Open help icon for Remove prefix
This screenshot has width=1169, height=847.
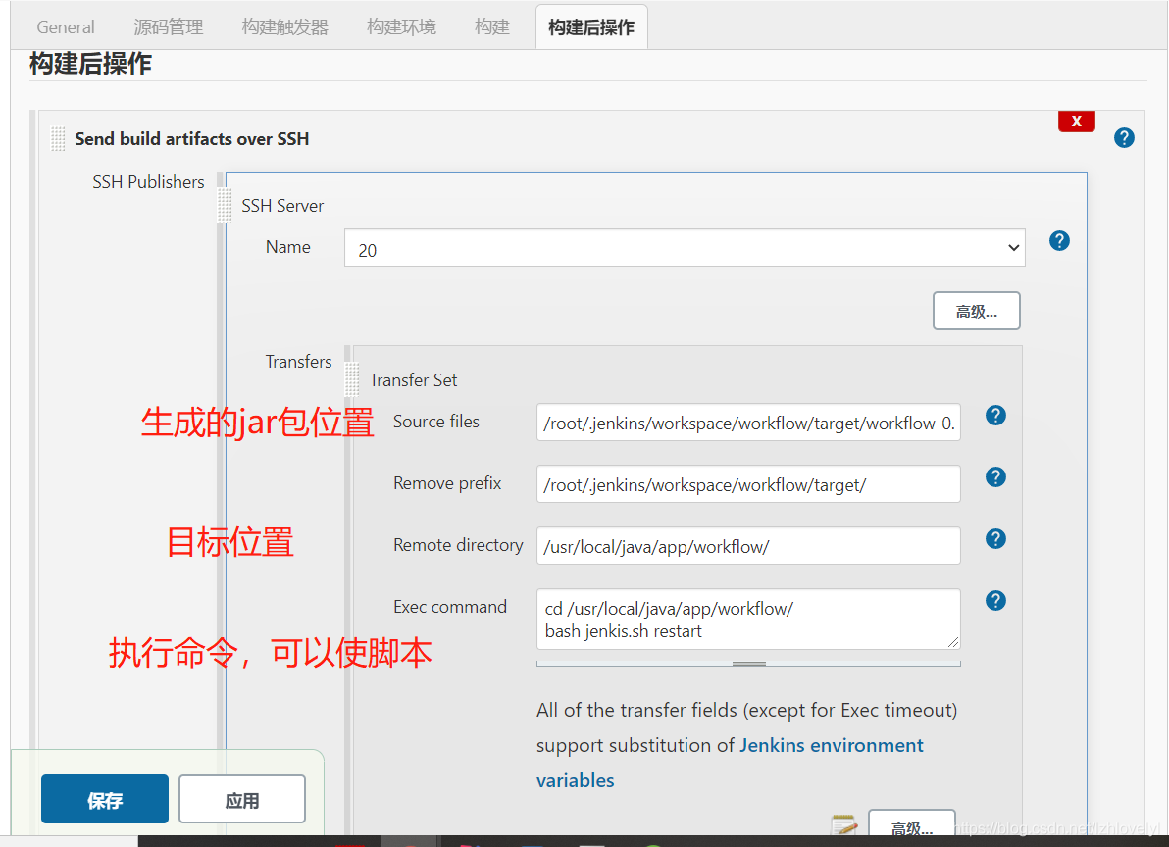pyautogui.click(x=995, y=477)
